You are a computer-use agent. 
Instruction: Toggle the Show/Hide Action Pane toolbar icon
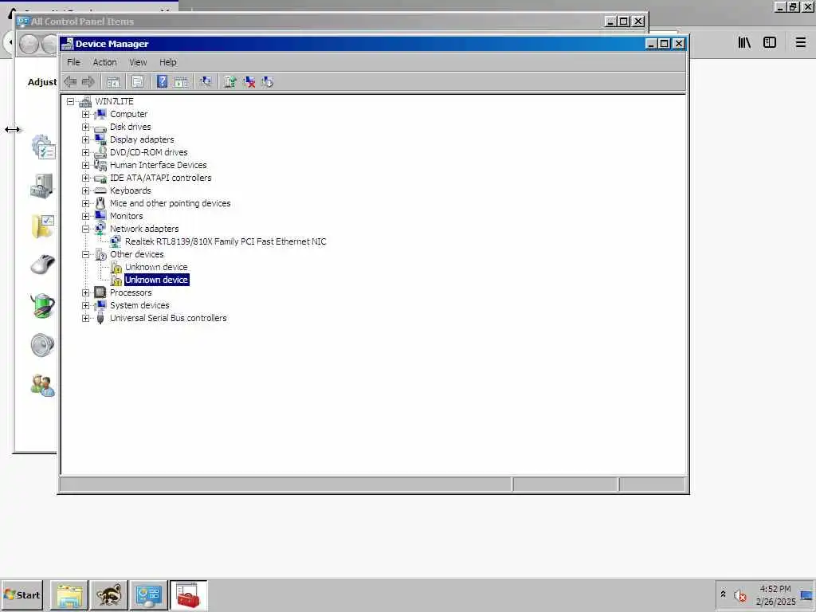pyautogui.click(x=181, y=82)
